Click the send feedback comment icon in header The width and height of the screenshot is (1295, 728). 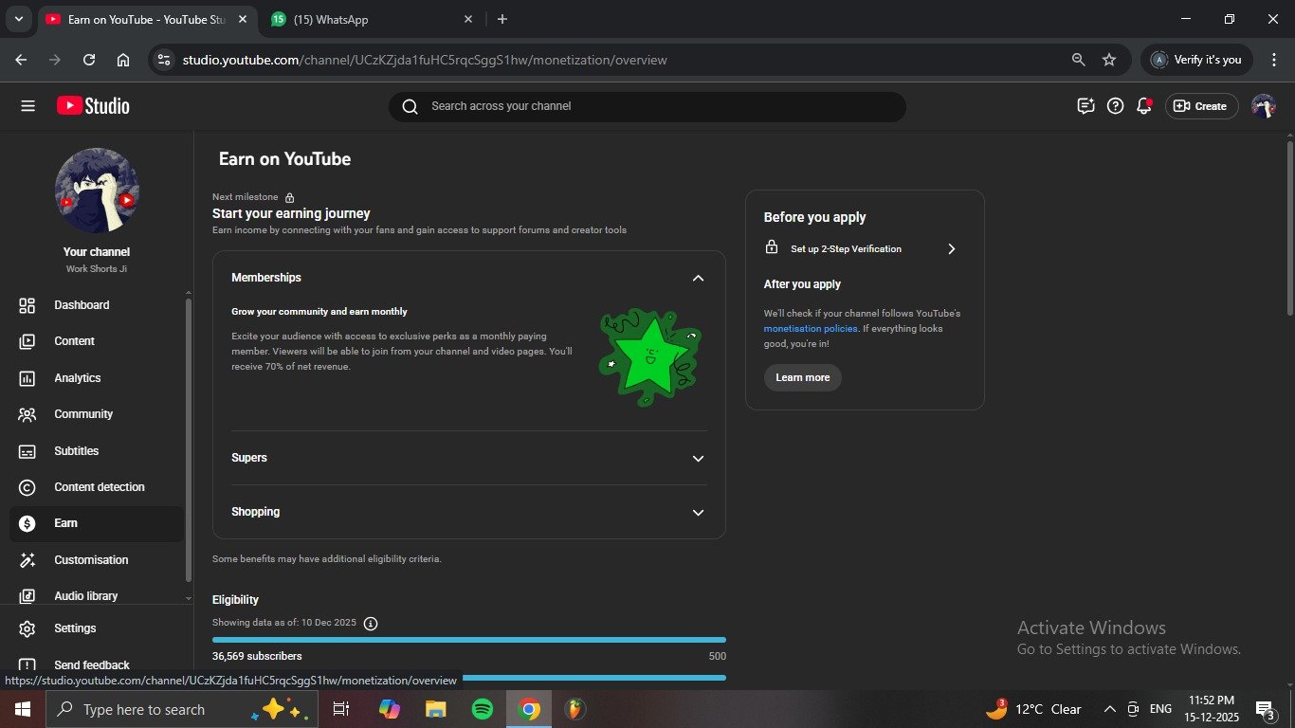click(1086, 106)
